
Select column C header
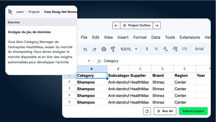click(x=140, y=69)
